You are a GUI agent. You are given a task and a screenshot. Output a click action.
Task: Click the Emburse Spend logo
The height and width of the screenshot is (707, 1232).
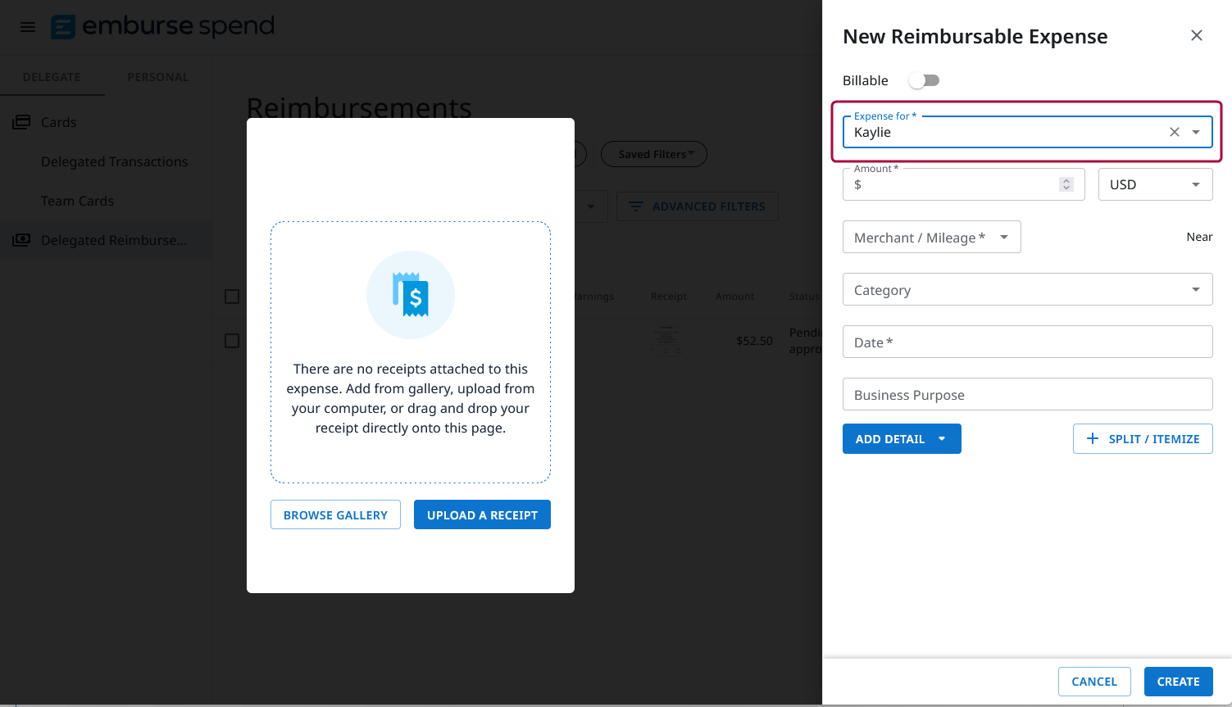point(161,26)
